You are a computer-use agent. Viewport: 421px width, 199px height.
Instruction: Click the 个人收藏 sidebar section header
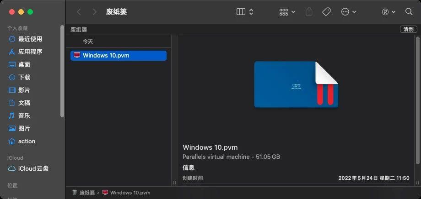(17, 28)
